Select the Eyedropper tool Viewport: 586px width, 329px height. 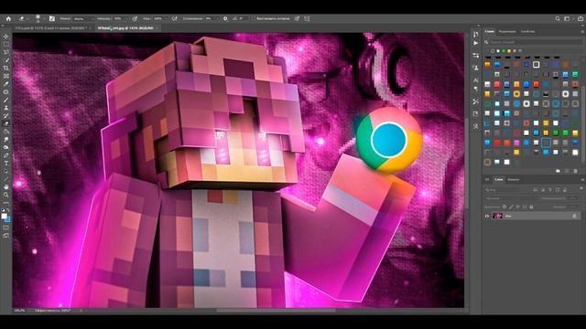click(6, 83)
